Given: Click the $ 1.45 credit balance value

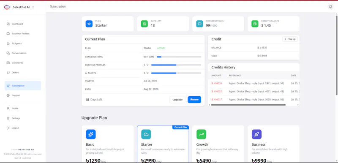Looking at the screenshot, I should click(266, 25).
